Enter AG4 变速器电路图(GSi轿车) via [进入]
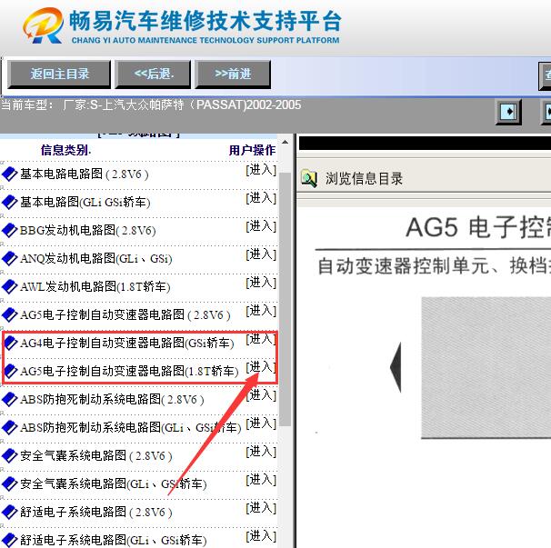This screenshot has height=548, width=551. (x=261, y=339)
